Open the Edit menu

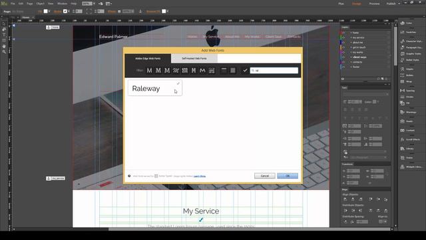click(x=21, y=3)
